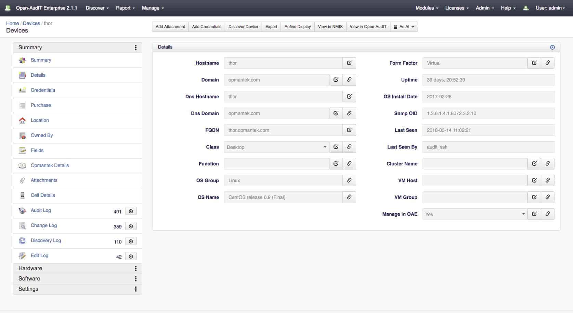Click edit icon for Dns Domain
Screen dimensions: 573x313
pyautogui.click(x=336, y=113)
